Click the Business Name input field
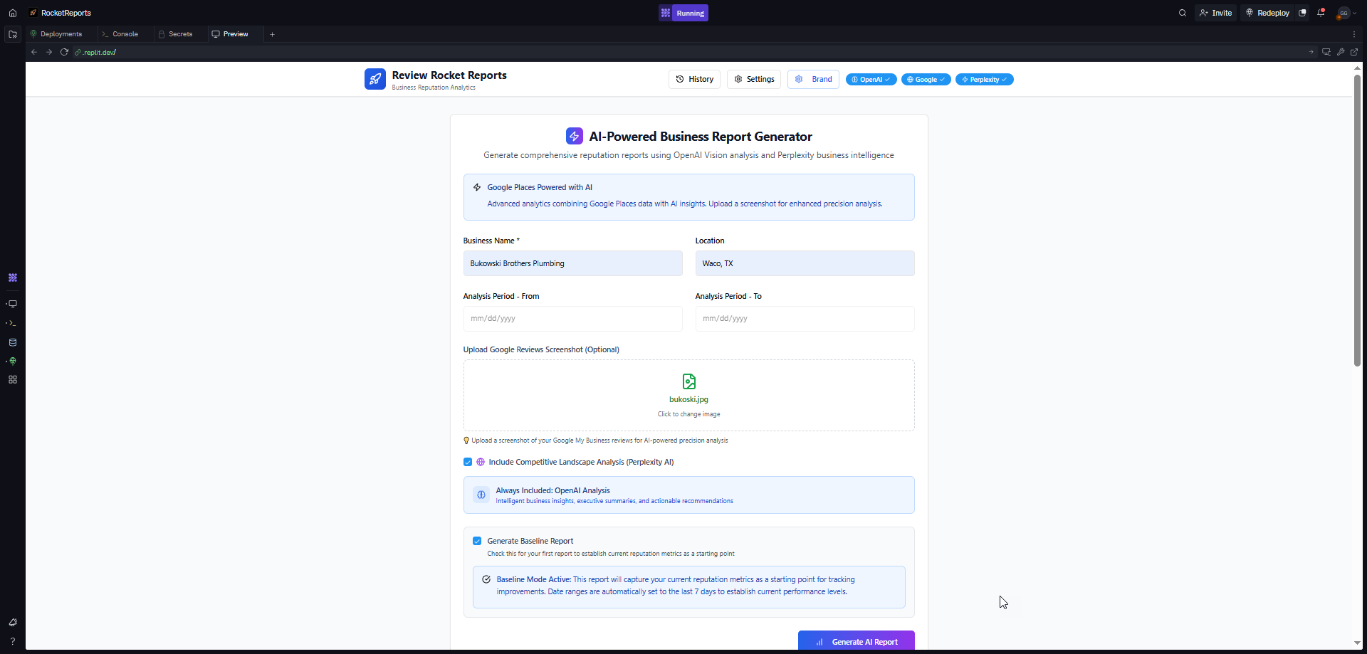 572,263
